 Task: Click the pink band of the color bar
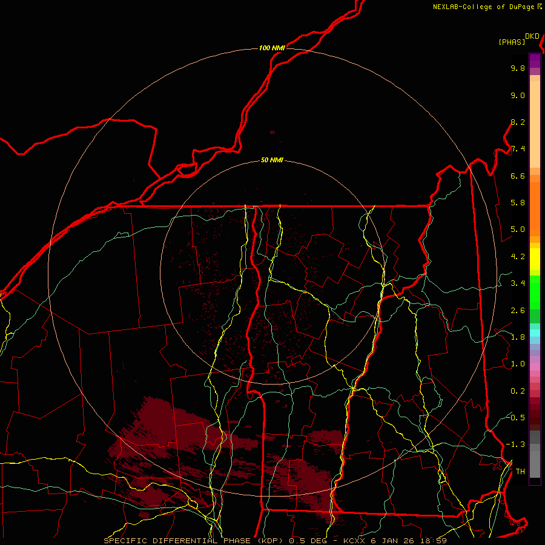click(x=535, y=367)
